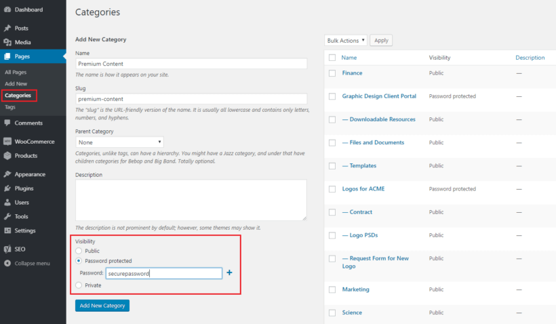
Task: Click the Plugins plug icon
Action: pos(7,188)
